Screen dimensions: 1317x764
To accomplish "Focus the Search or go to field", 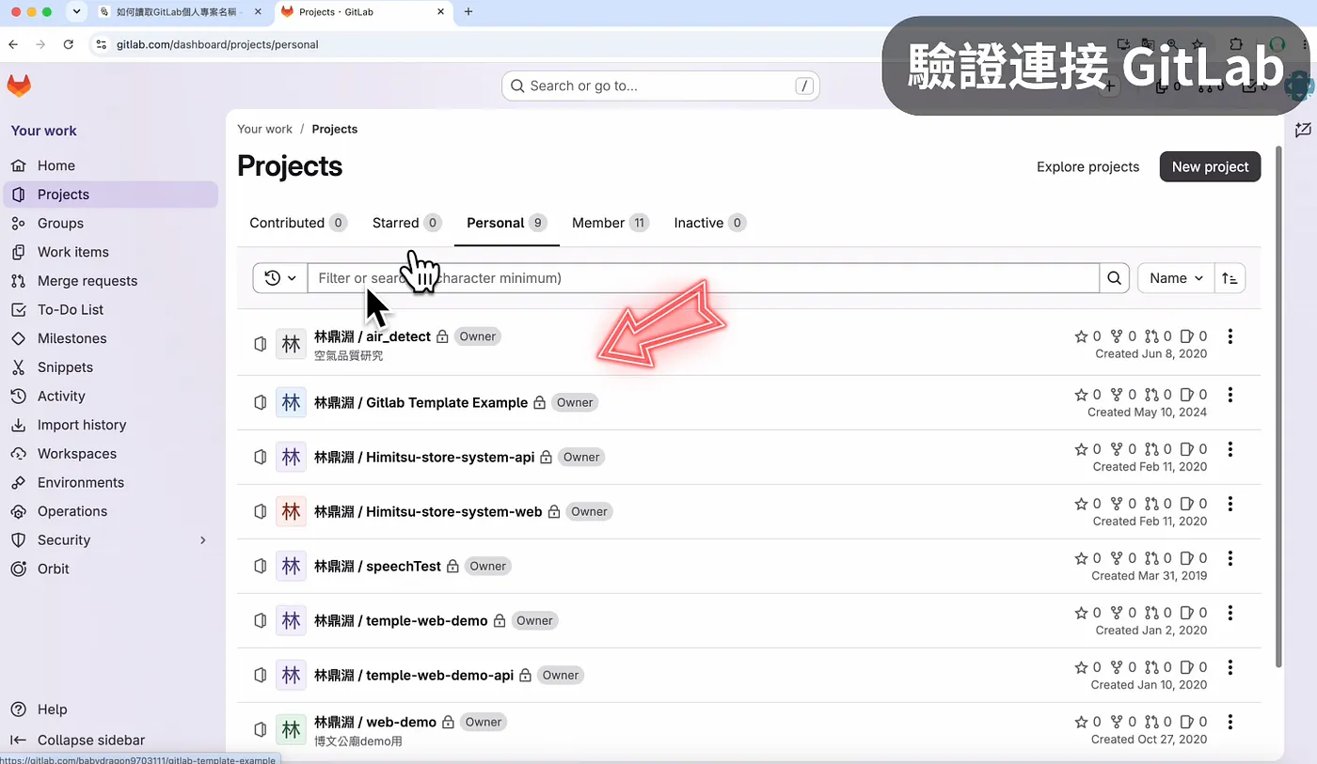I will [660, 86].
